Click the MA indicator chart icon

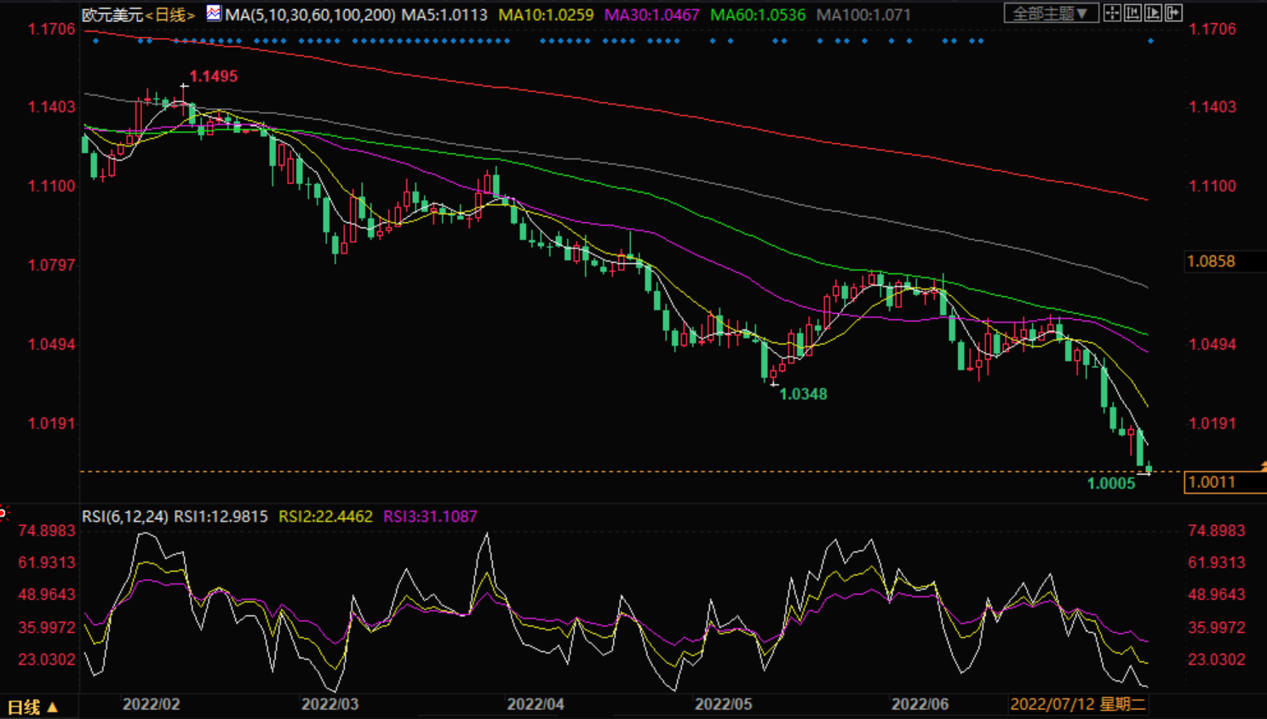coord(214,13)
